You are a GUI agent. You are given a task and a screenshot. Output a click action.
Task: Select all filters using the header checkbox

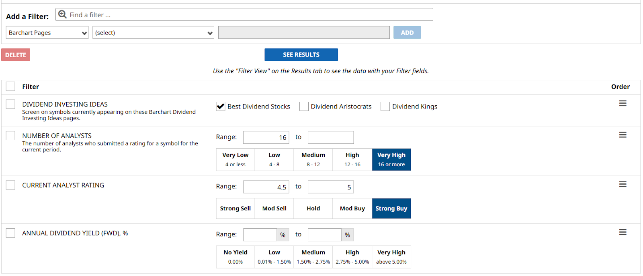click(10, 87)
